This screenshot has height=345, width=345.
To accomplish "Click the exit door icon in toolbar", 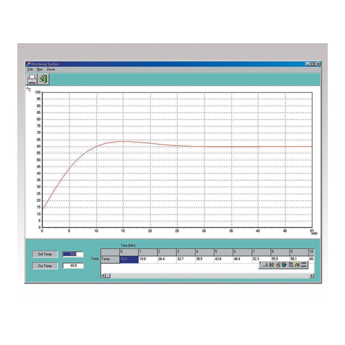I will coord(44,79).
